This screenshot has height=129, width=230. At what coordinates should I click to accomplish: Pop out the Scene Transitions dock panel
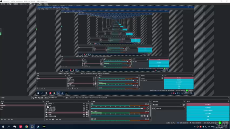pyautogui.click(x=184, y=101)
